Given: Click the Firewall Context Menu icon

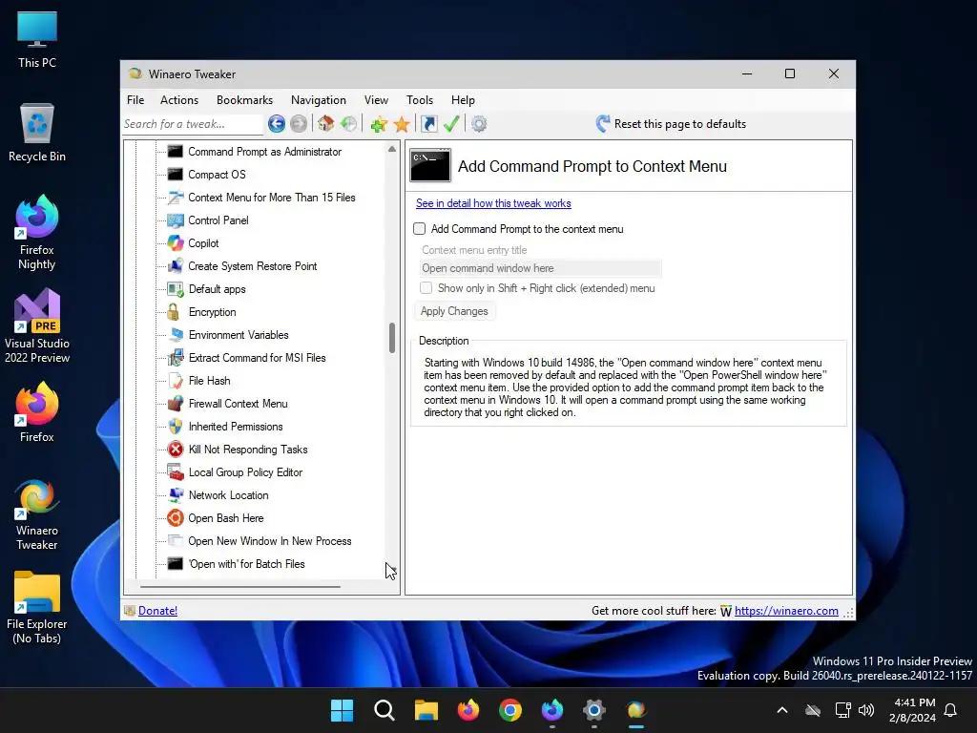Looking at the screenshot, I should coord(176,404).
